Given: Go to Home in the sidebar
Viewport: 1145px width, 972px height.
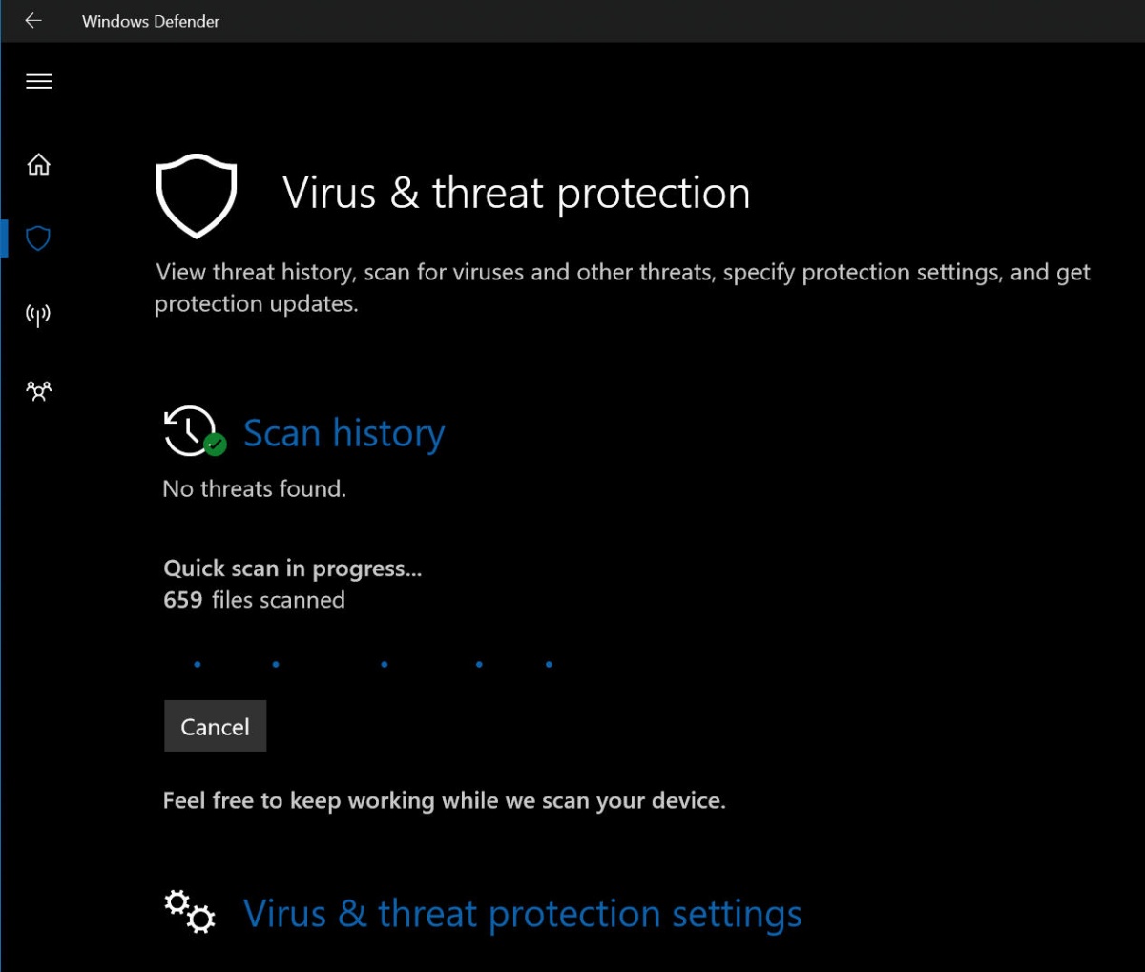Looking at the screenshot, I should click(38, 164).
